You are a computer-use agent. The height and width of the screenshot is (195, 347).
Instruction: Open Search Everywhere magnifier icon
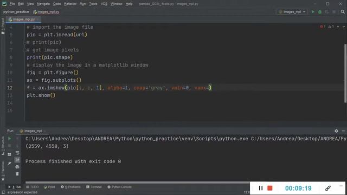coord(343,12)
